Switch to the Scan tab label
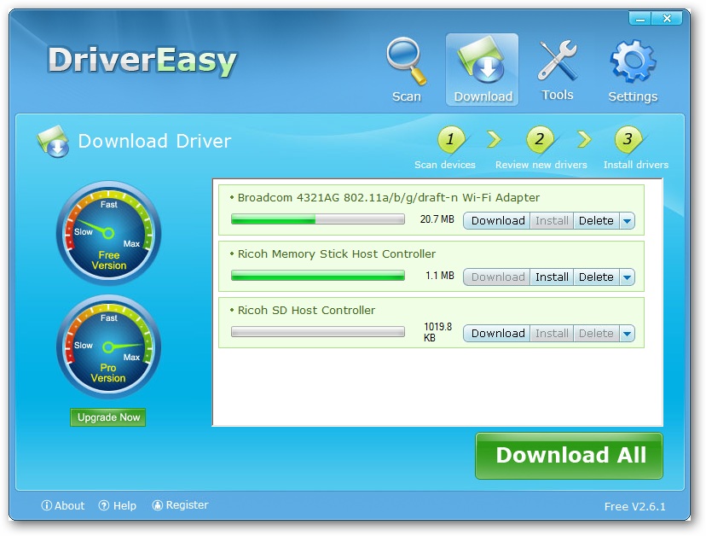 pos(407,96)
